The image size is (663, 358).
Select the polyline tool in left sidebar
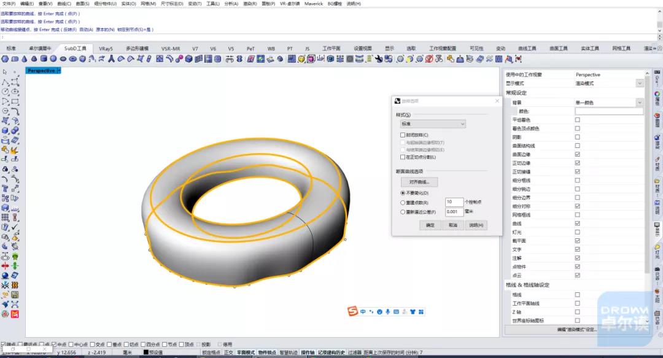tap(5, 82)
